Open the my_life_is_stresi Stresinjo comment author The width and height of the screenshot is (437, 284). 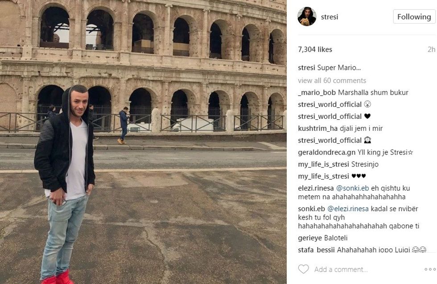click(323, 164)
